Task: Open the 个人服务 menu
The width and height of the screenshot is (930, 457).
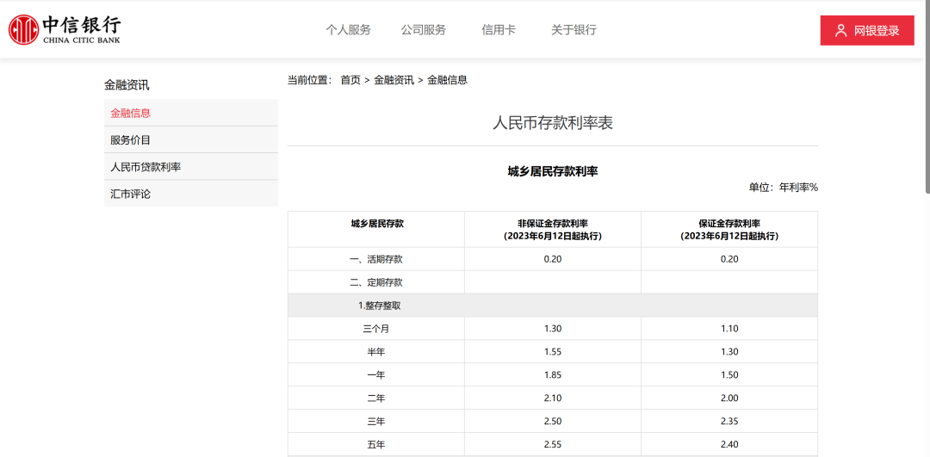Action: pos(348,30)
